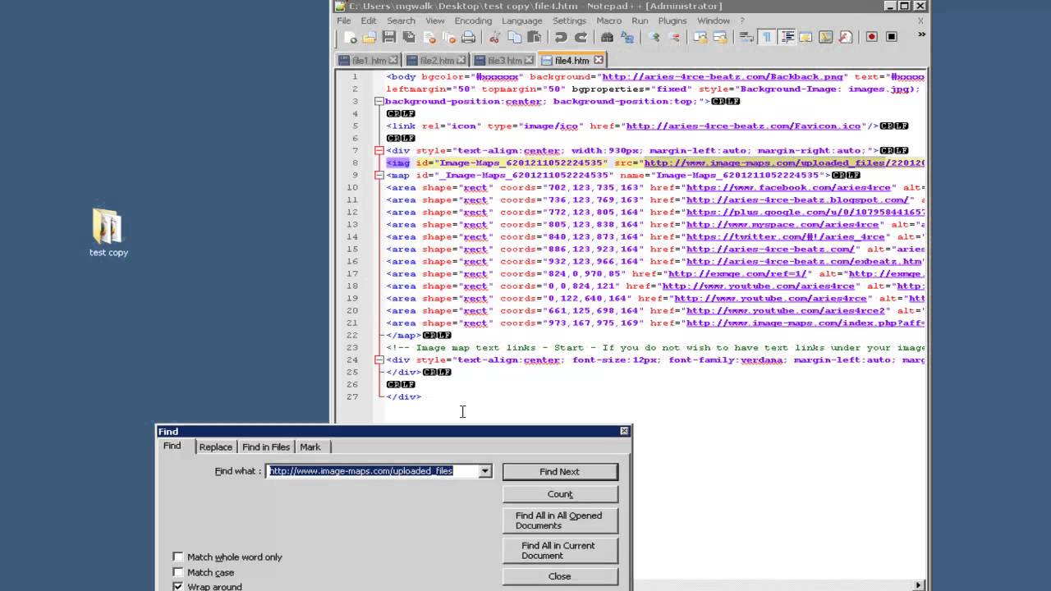Switch to the Find in Files tab
The image size is (1051, 591).
[266, 447]
